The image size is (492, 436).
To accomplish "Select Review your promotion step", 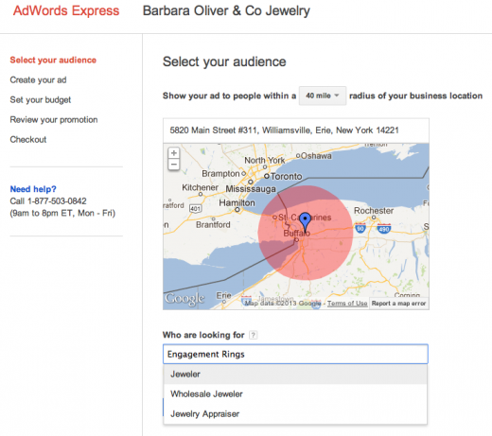I will (x=54, y=120).
